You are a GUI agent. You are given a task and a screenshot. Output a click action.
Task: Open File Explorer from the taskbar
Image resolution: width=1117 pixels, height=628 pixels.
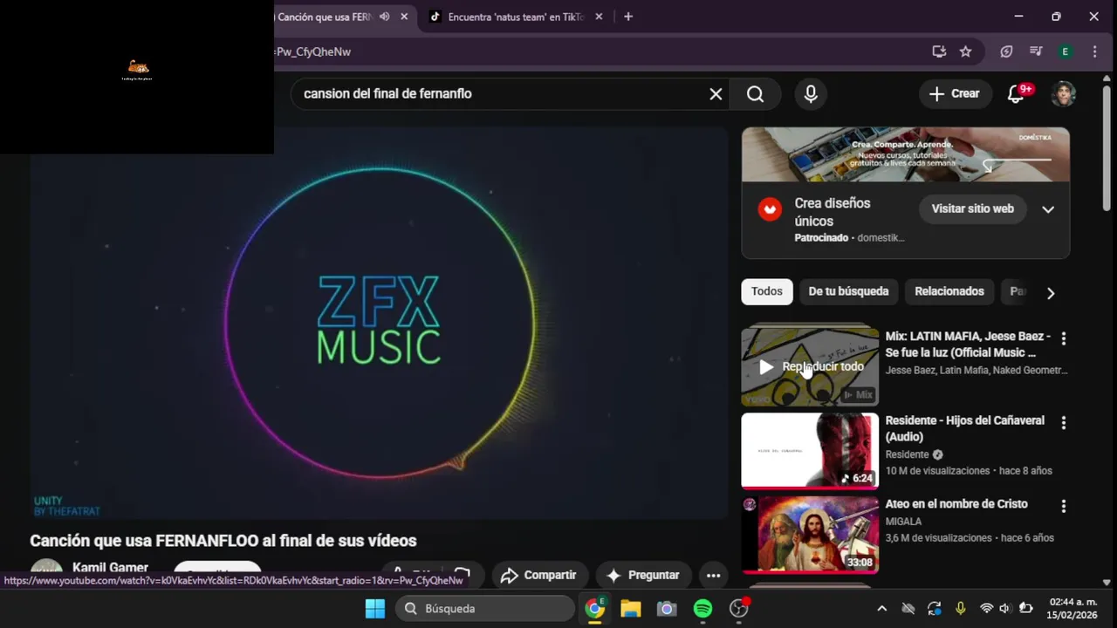tap(631, 608)
